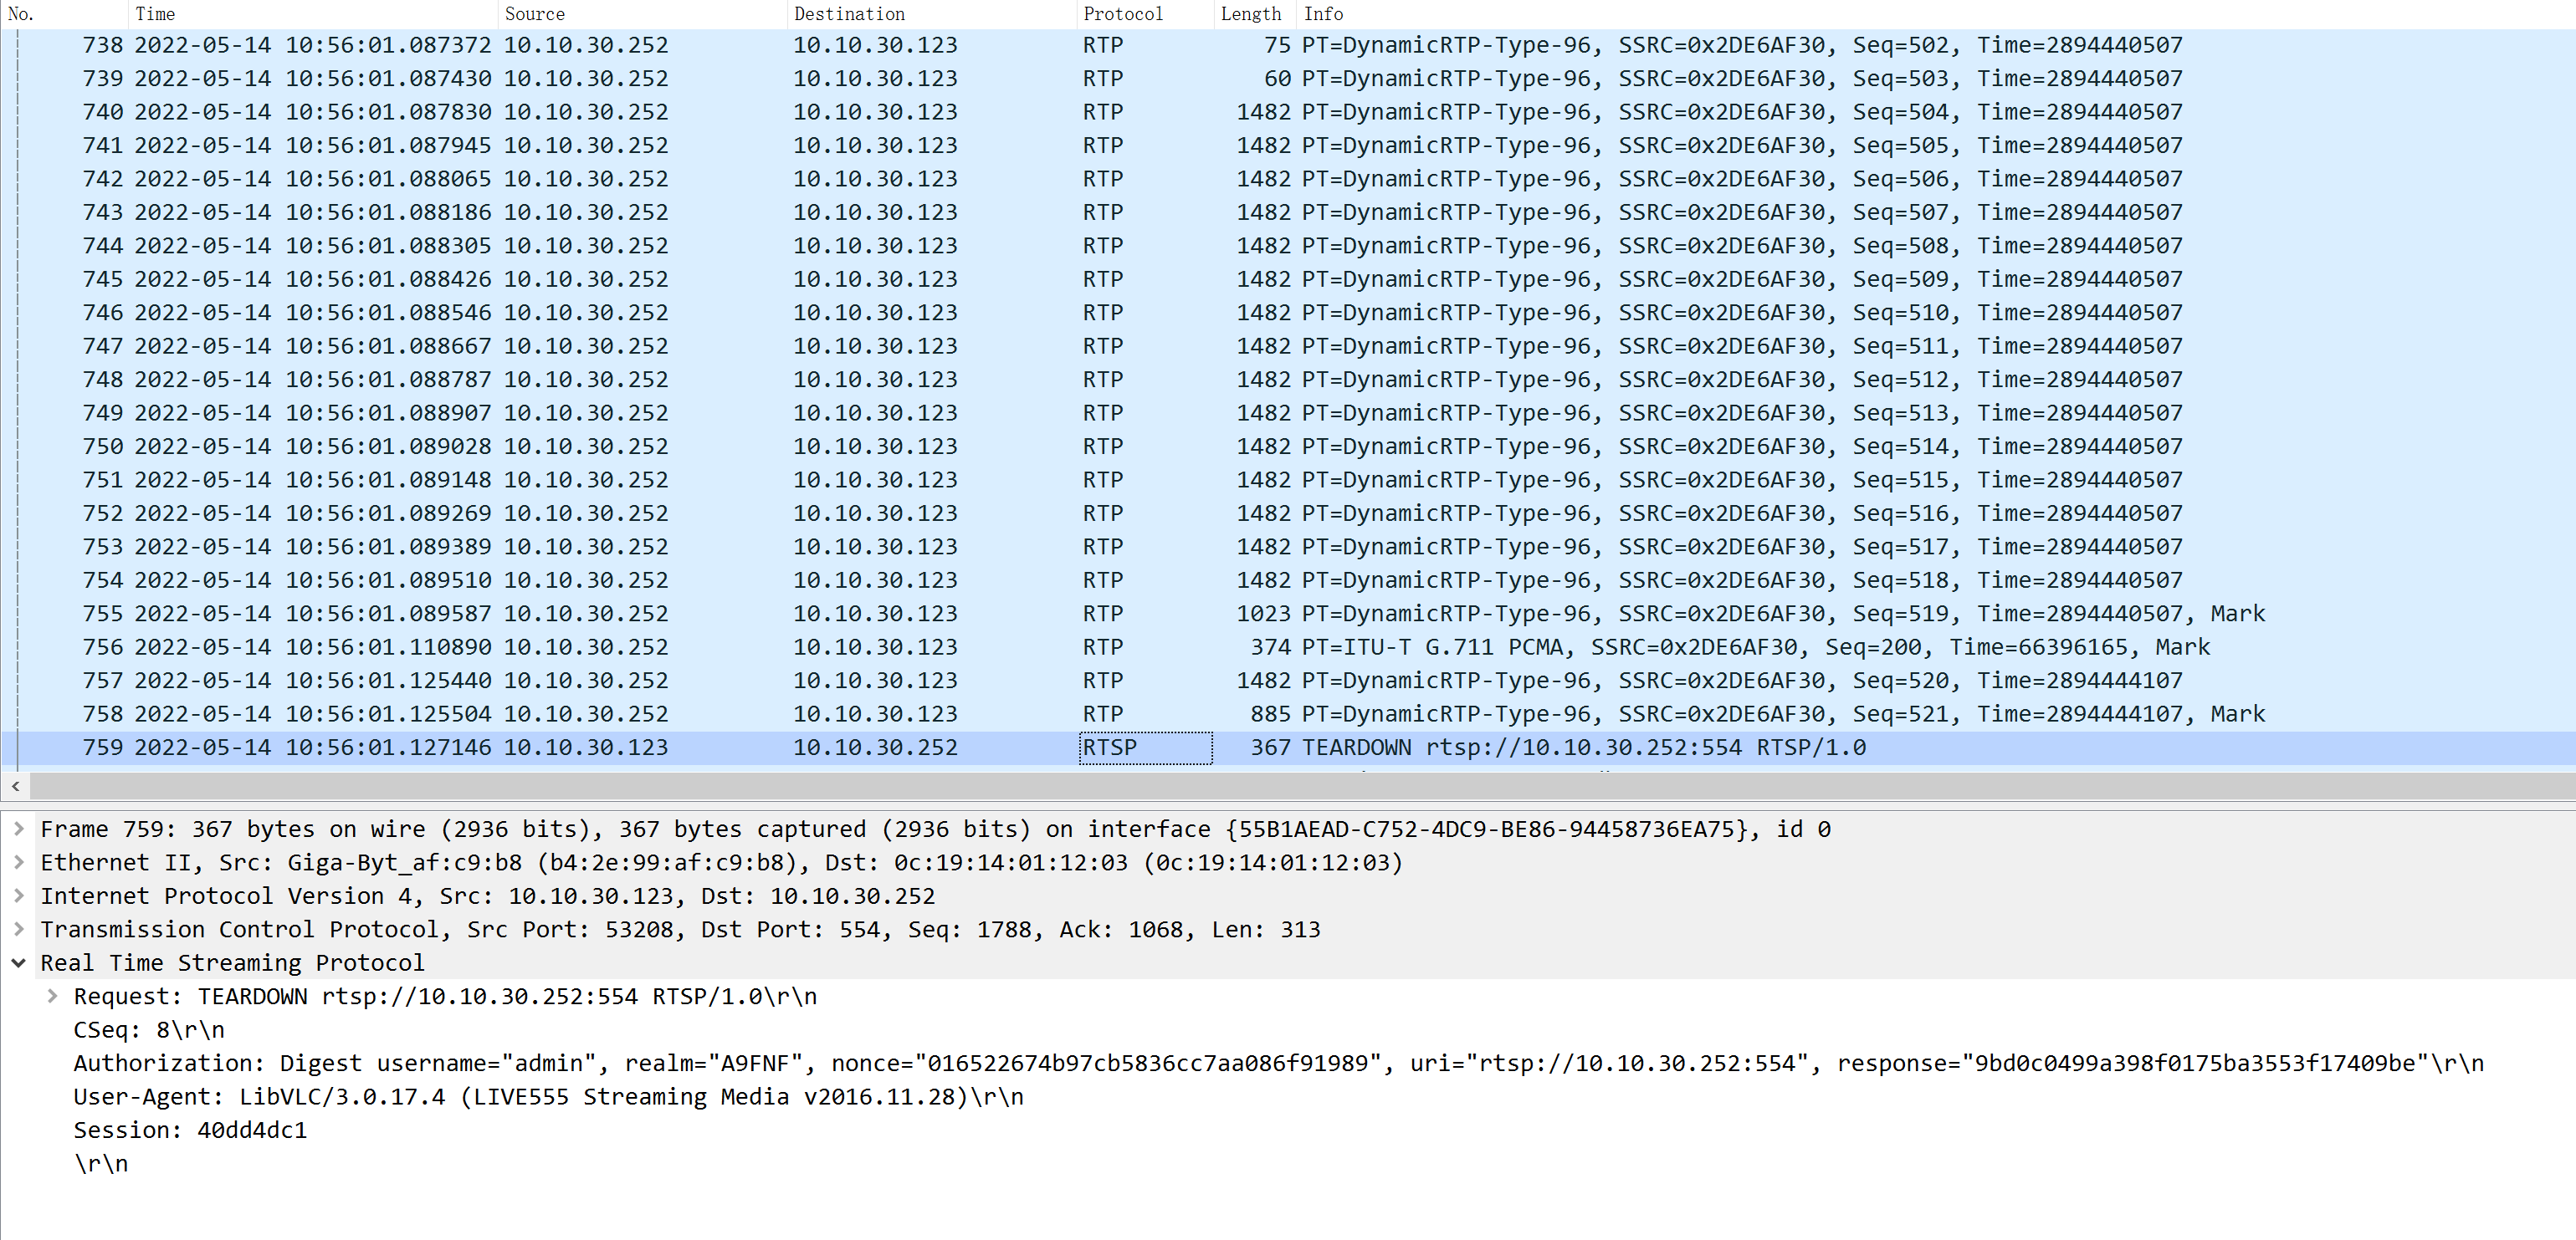Select packet 754 with Seq=518

[x=1288, y=580]
